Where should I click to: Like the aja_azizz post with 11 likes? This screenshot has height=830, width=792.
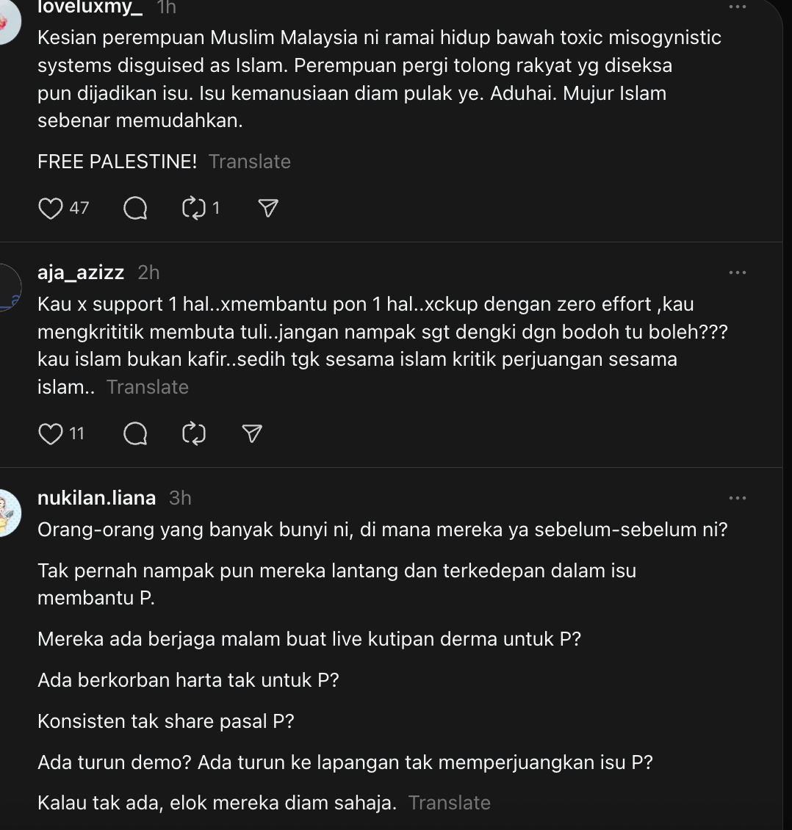pos(51,434)
